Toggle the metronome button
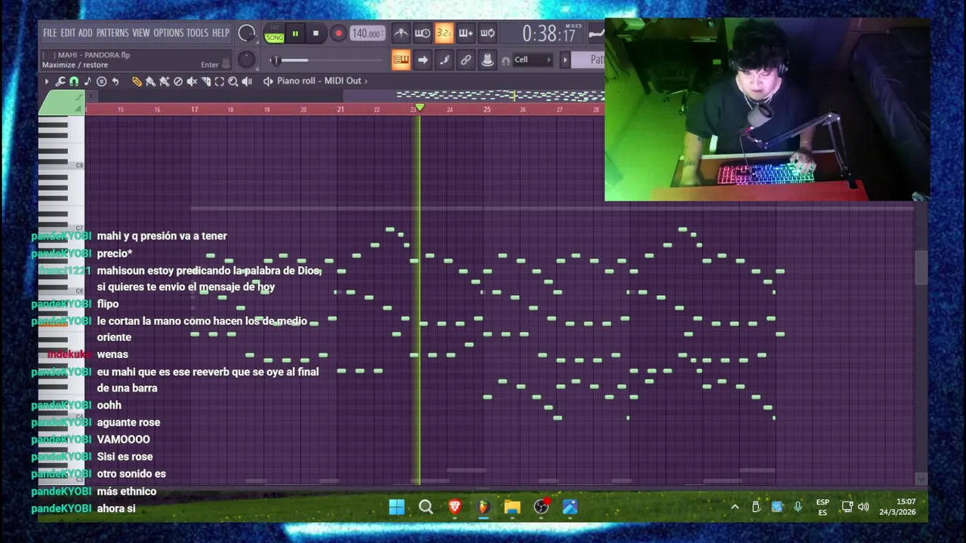 coord(401,33)
